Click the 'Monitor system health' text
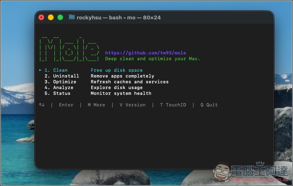This screenshot has width=293, height=186. pyautogui.click(x=121, y=93)
